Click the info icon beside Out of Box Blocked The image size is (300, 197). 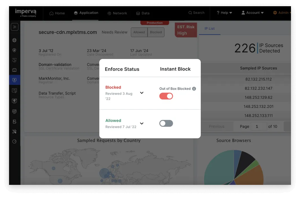tap(194, 89)
